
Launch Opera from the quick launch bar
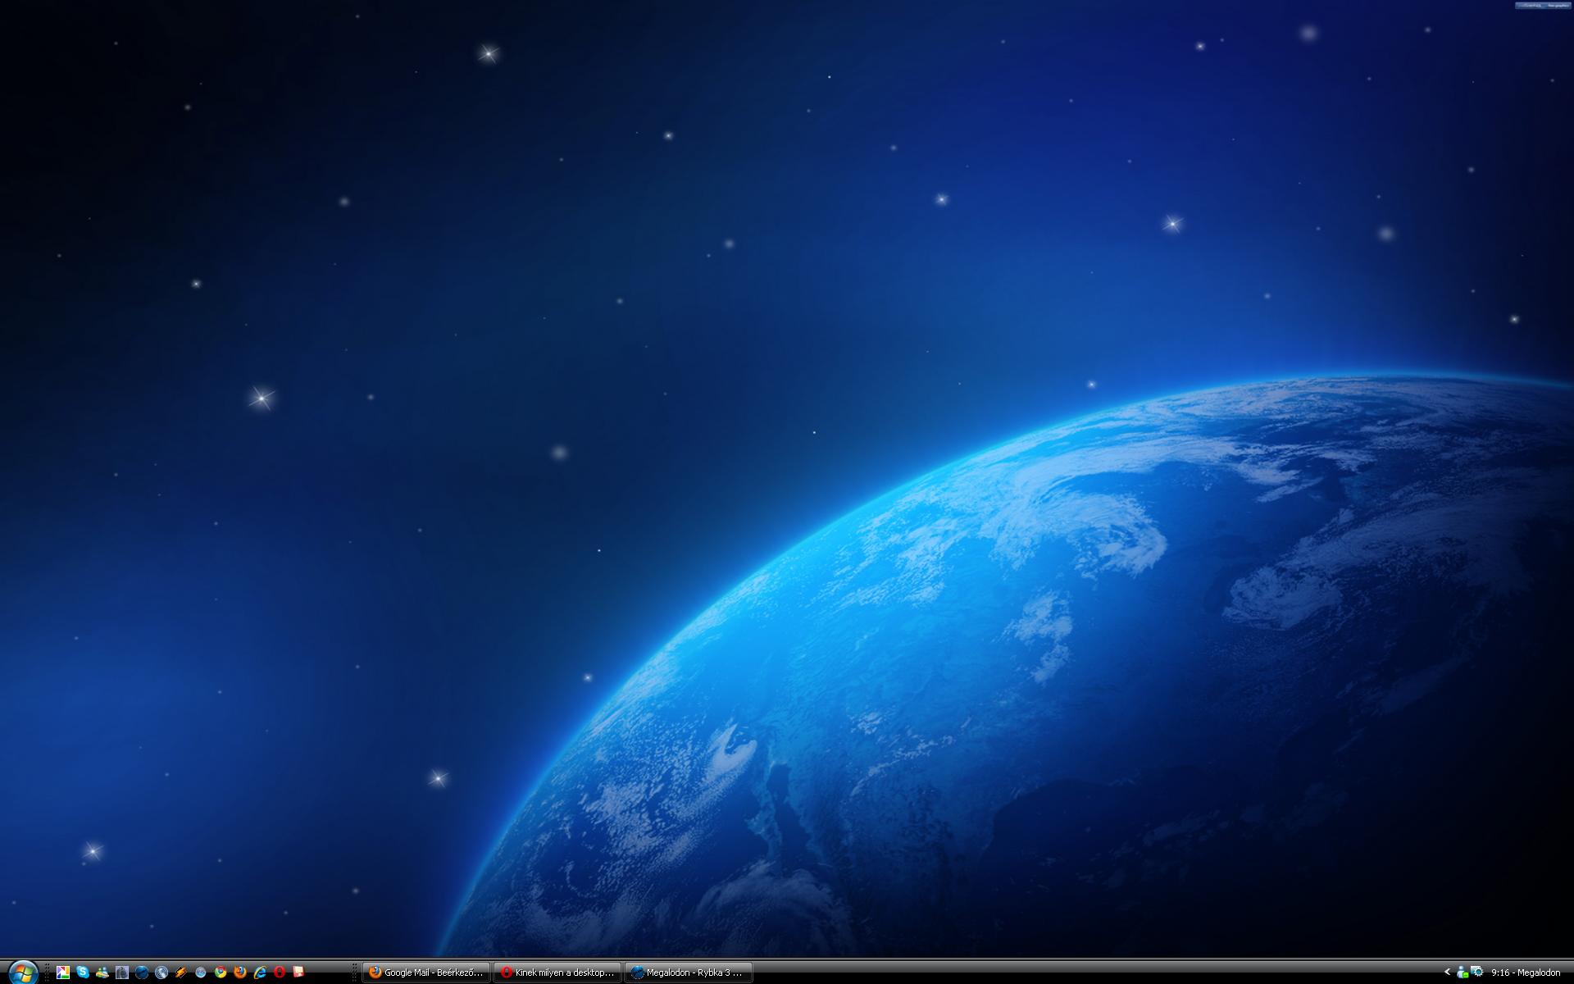280,973
